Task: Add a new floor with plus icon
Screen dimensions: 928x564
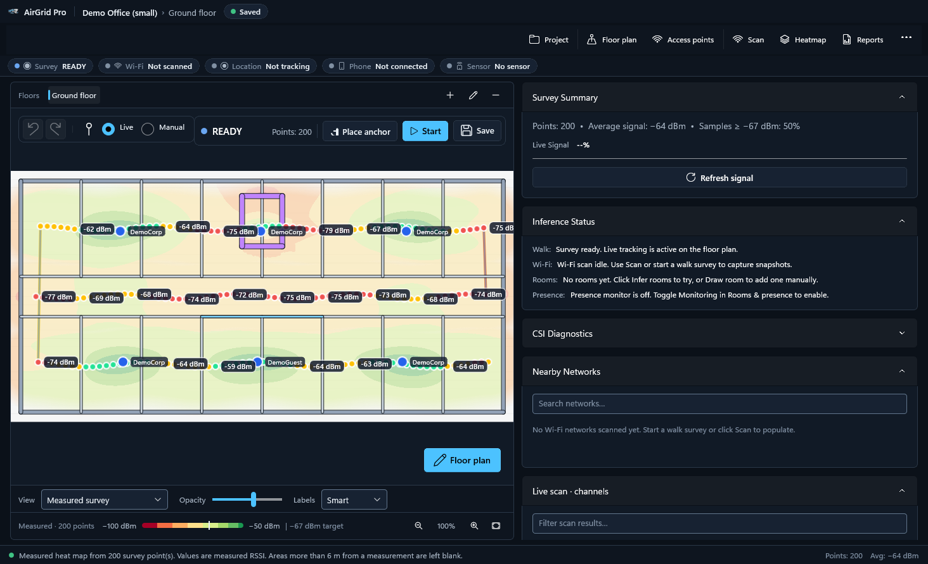Action: click(x=450, y=95)
